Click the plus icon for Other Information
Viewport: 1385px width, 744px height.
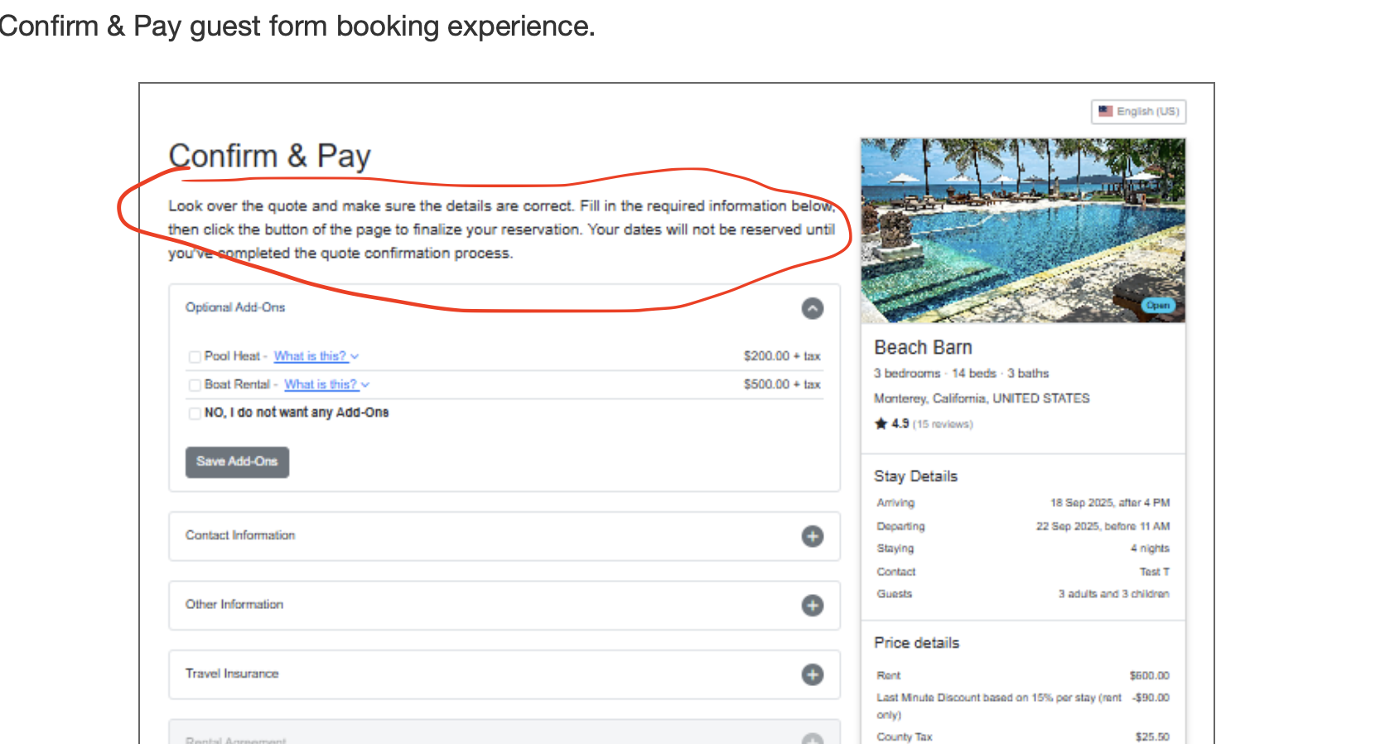[x=813, y=606]
